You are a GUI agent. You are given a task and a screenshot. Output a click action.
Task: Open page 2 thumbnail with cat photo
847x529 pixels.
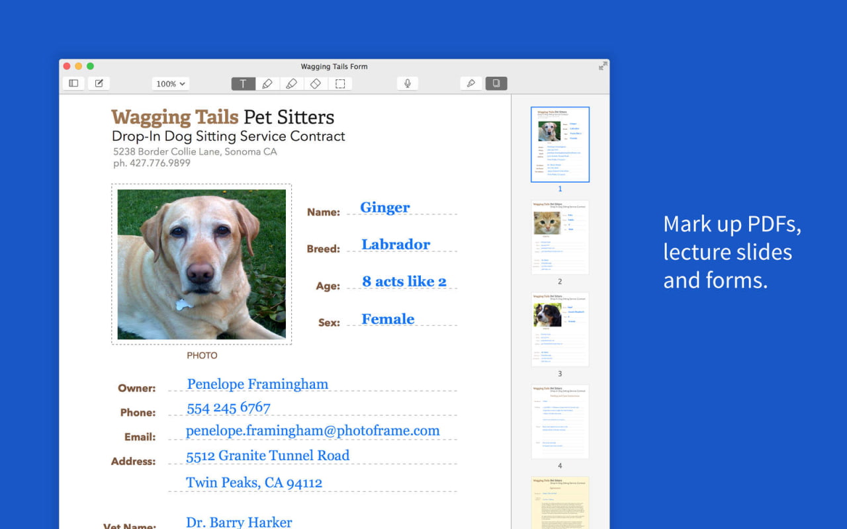click(560, 237)
